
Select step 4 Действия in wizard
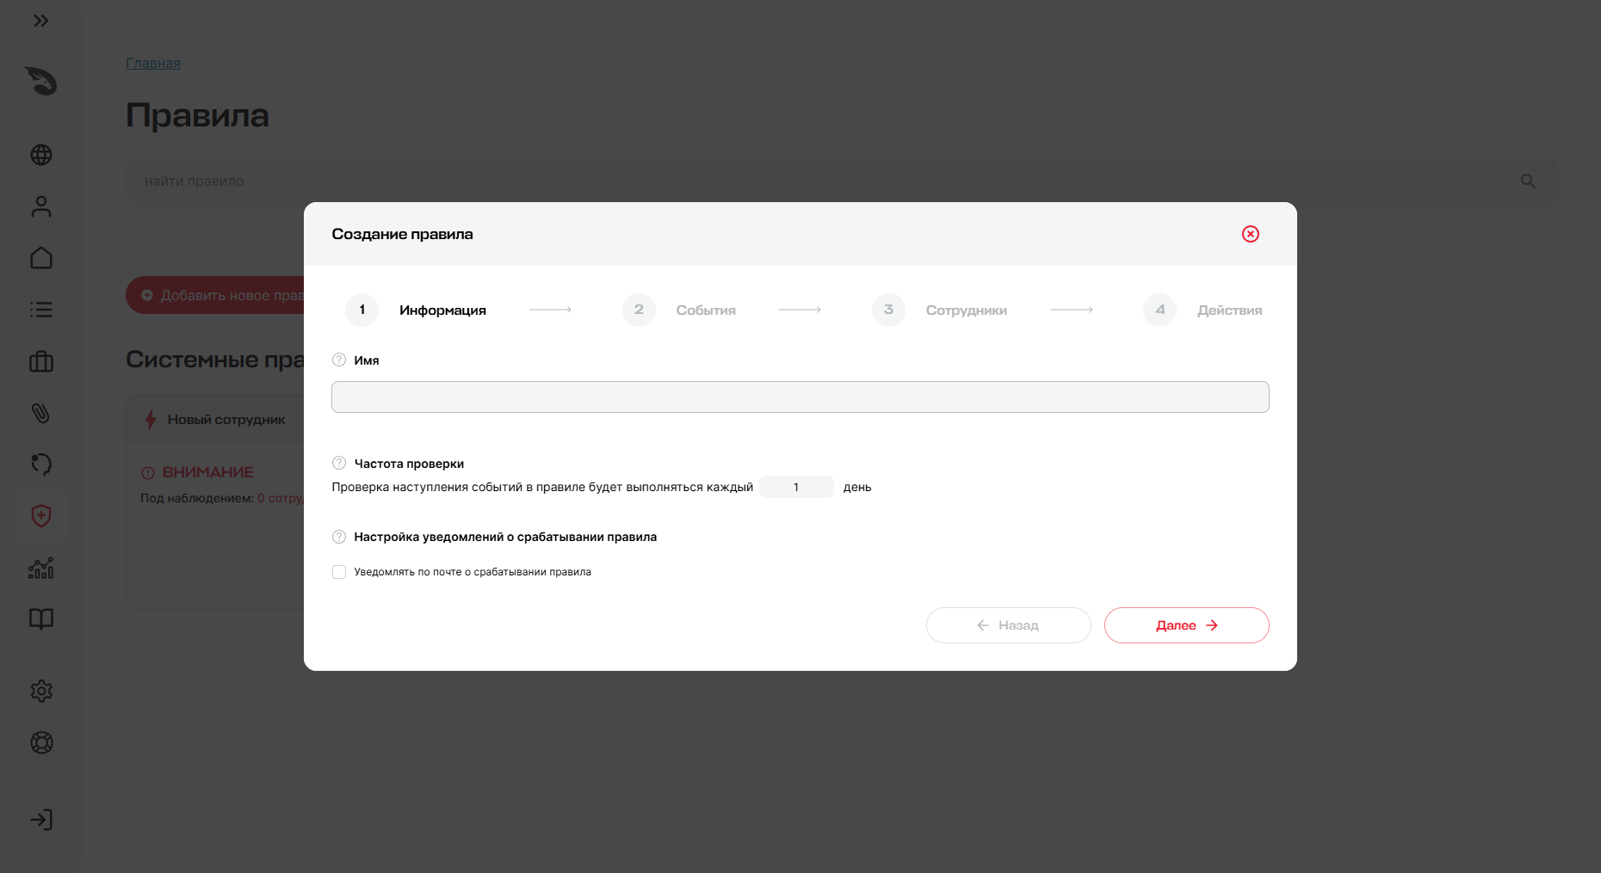(1202, 310)
